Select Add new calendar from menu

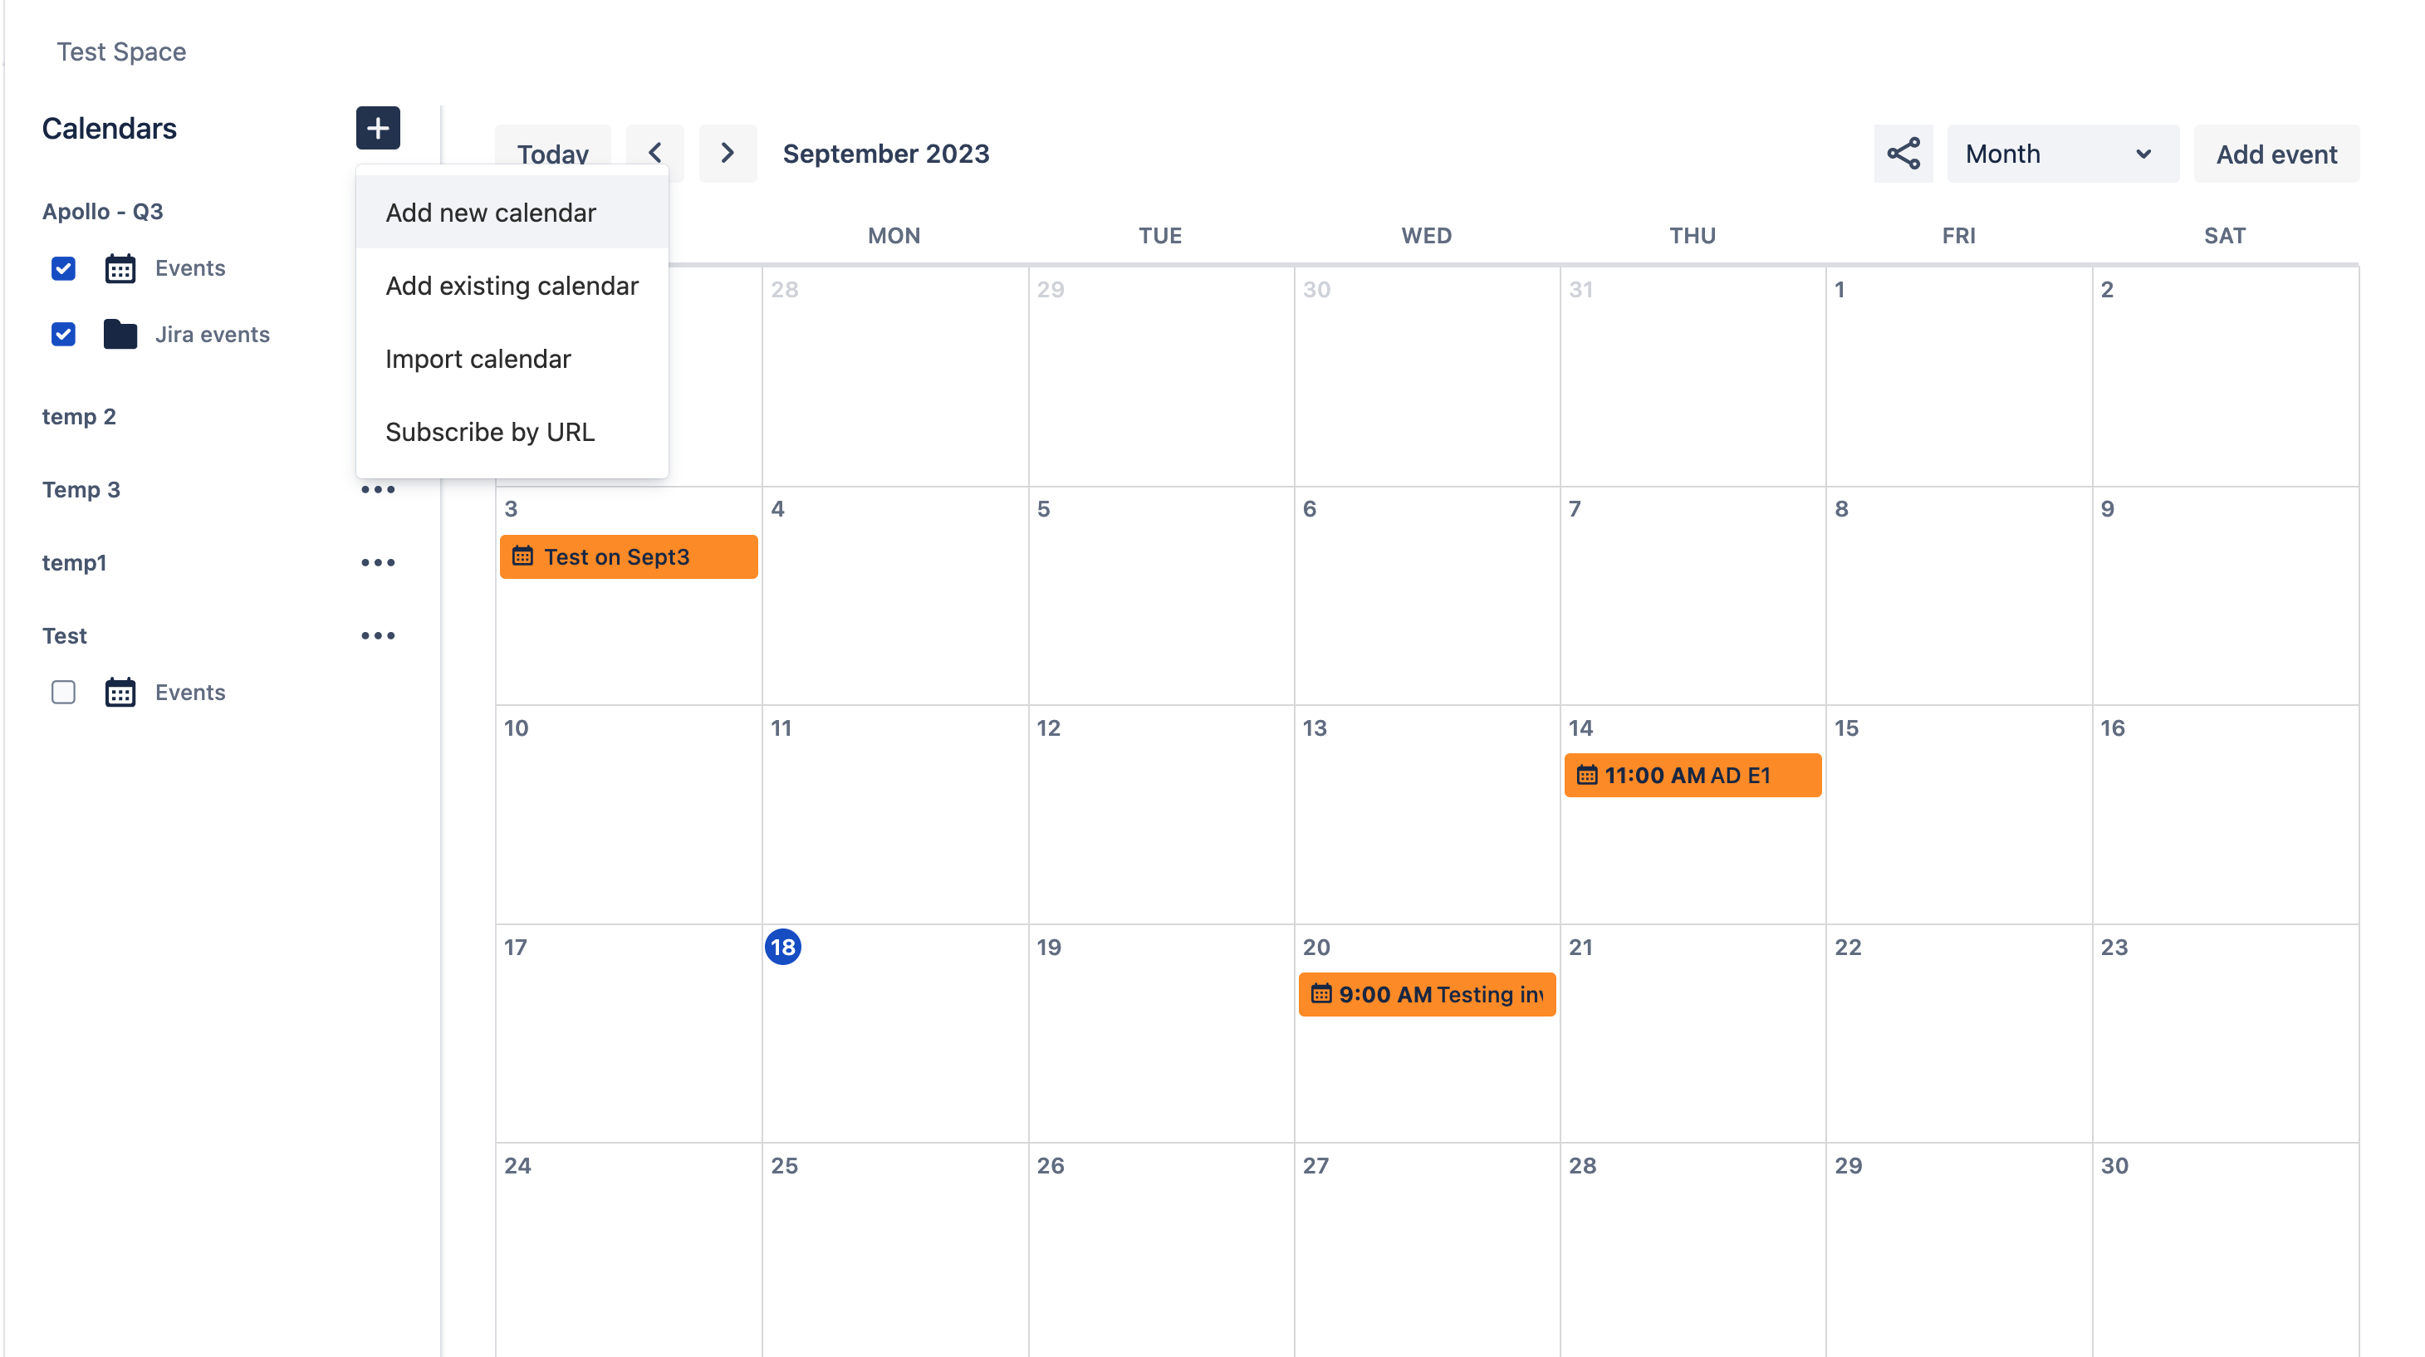(490, 212)
